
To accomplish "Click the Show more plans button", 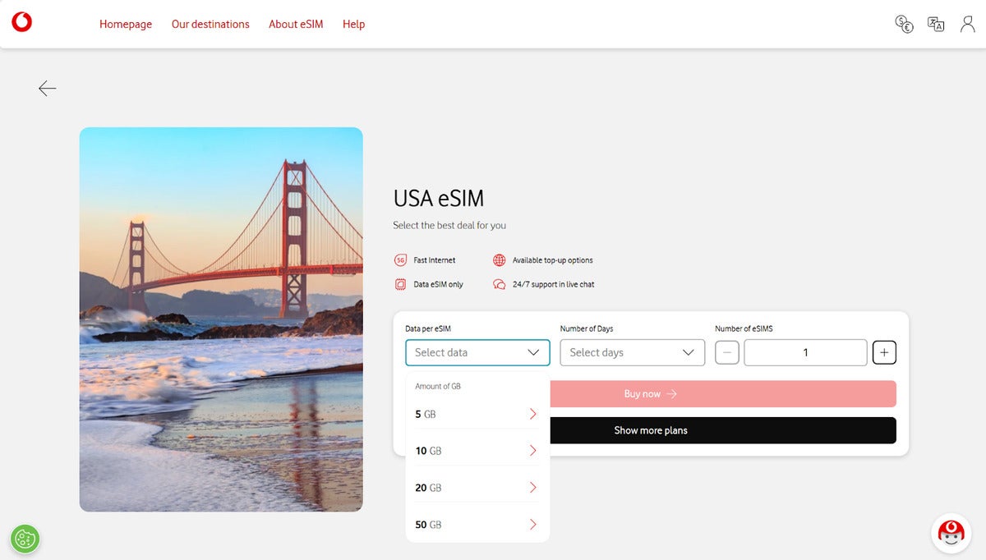I will [x=723, y=429].
